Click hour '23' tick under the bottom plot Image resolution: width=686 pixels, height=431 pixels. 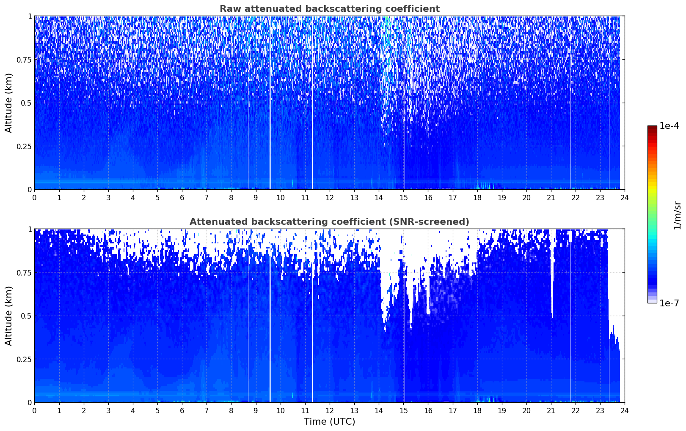coord(600,410)
